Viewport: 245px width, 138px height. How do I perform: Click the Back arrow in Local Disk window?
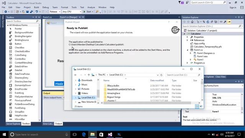[x=75, y=75]
